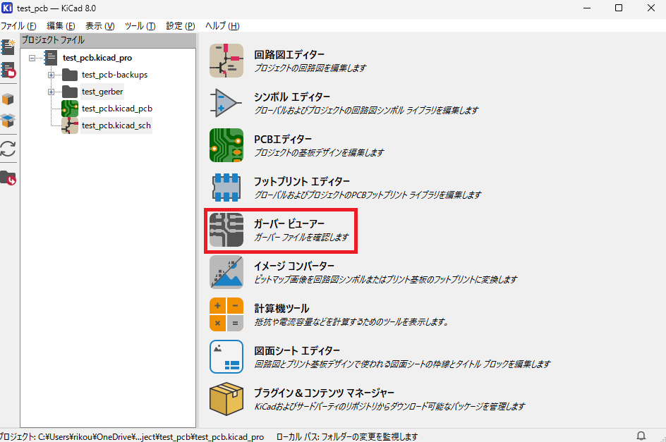
Task: Refresh the project tree with the arrows icon
Action: point(8,149)
